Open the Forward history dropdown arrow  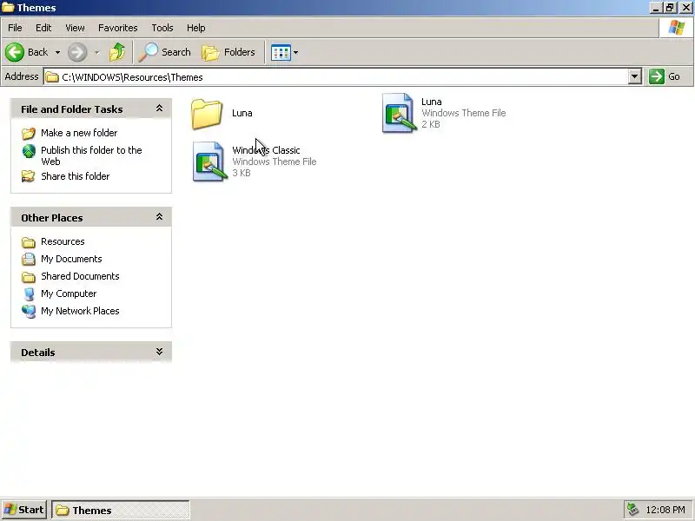(x=96, y=53)
